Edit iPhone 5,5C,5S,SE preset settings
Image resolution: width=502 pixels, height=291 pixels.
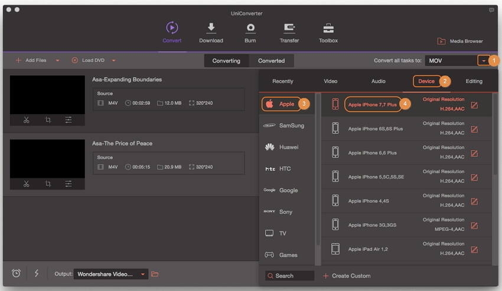[474, 177]
